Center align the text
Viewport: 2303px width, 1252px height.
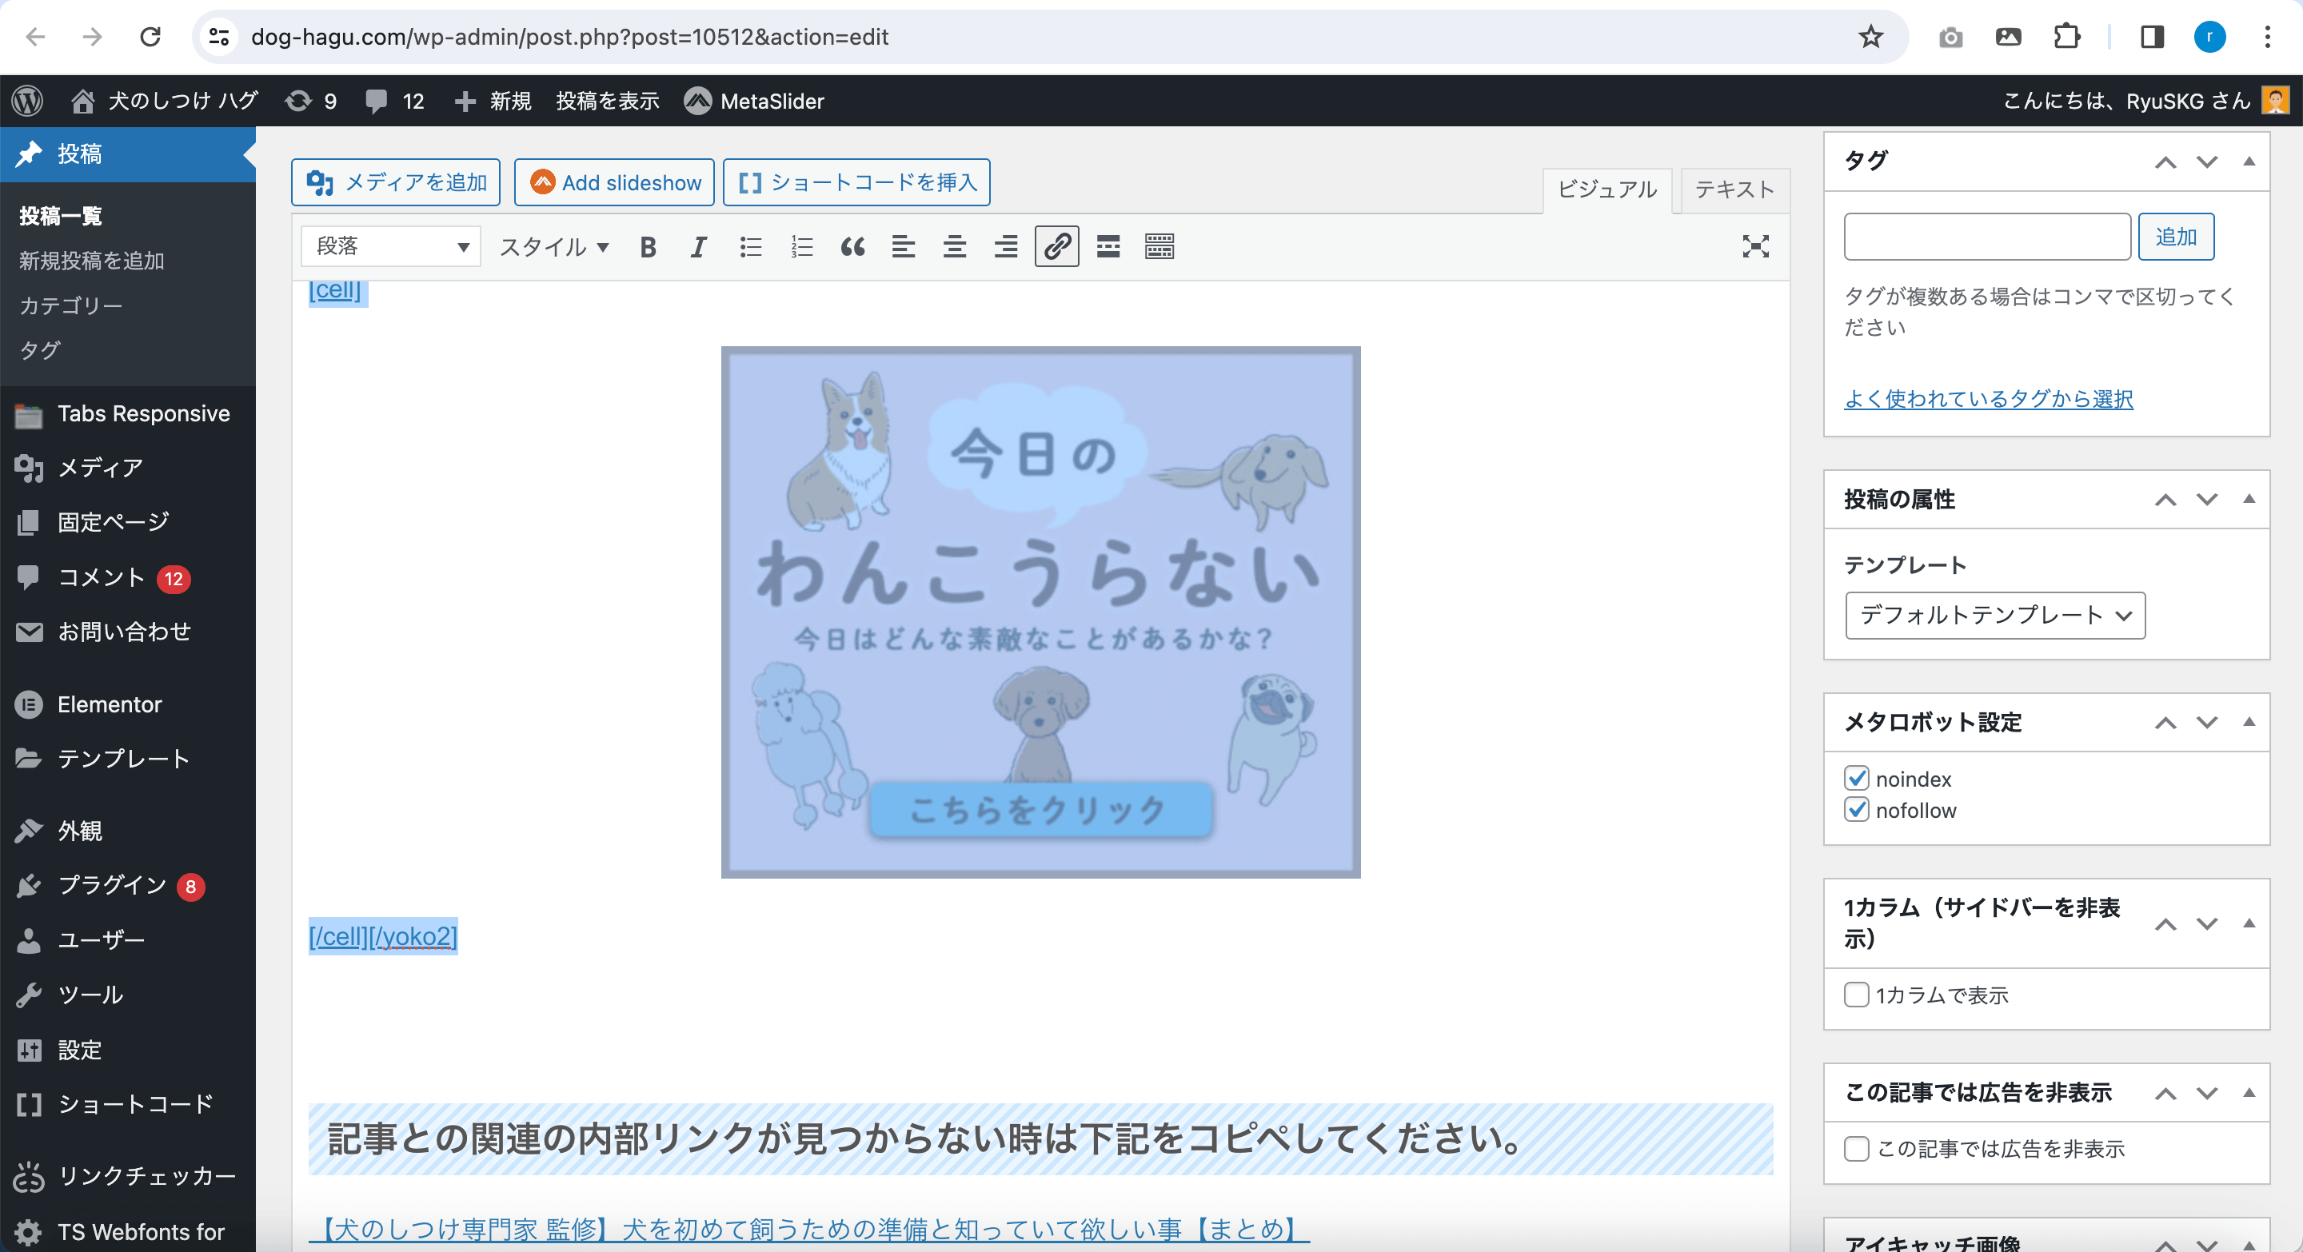pyautogui.click(x=955, y=247)
